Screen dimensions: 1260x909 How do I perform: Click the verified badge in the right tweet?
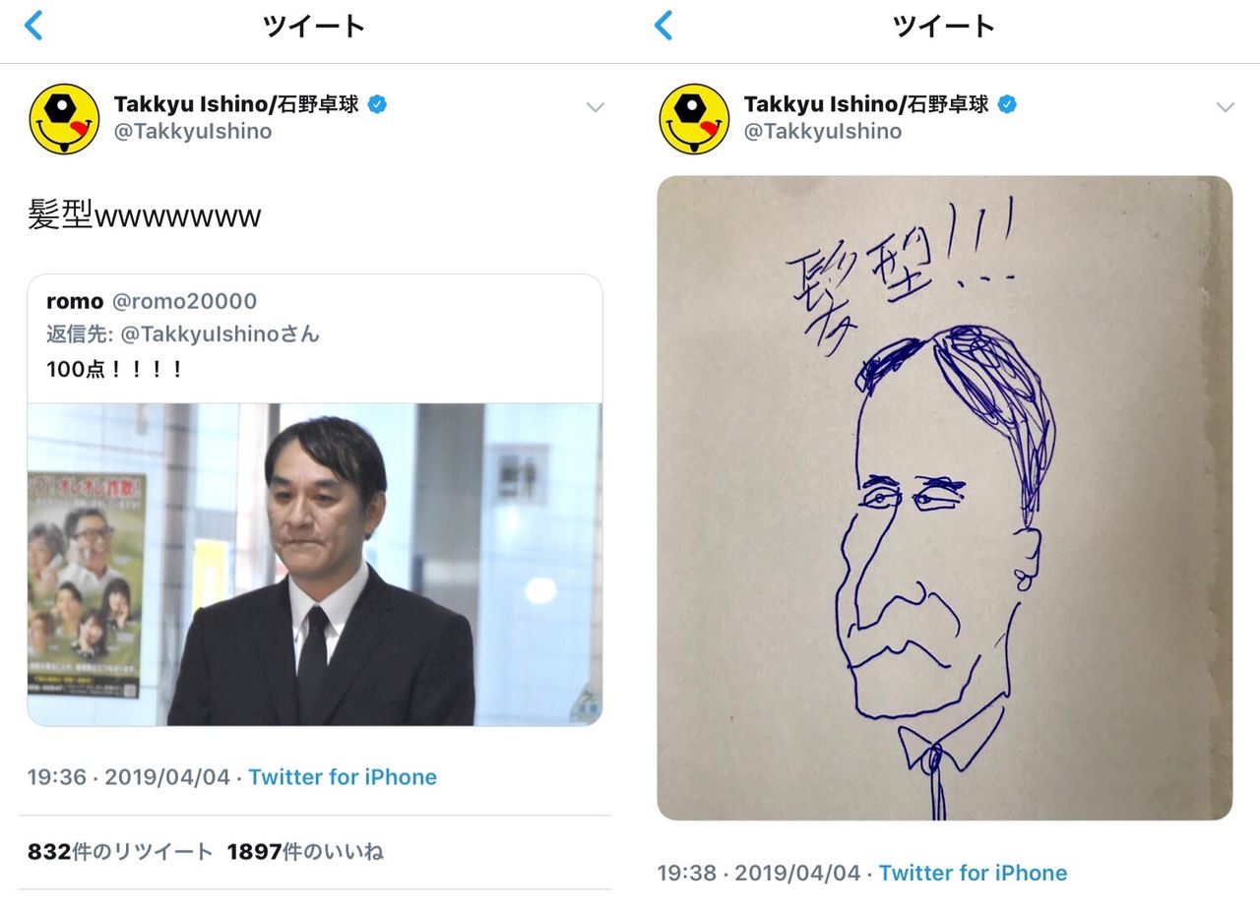click(1007, 104)
